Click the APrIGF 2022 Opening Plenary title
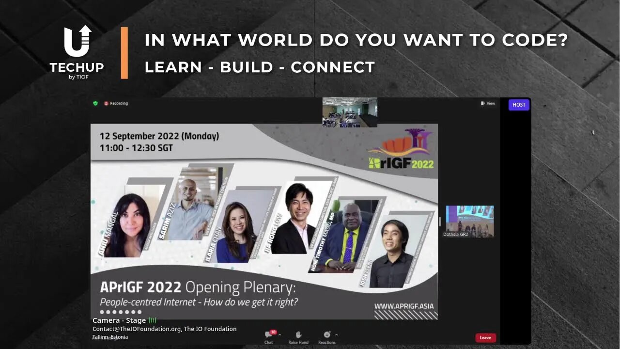Image resolution: width=620 pixels, height=349 pixels. pos(198,288)
